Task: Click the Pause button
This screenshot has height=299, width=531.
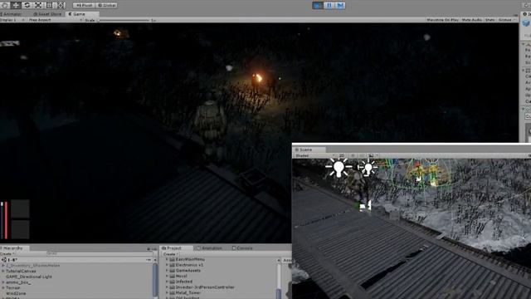Action: (x=329, y=6)
